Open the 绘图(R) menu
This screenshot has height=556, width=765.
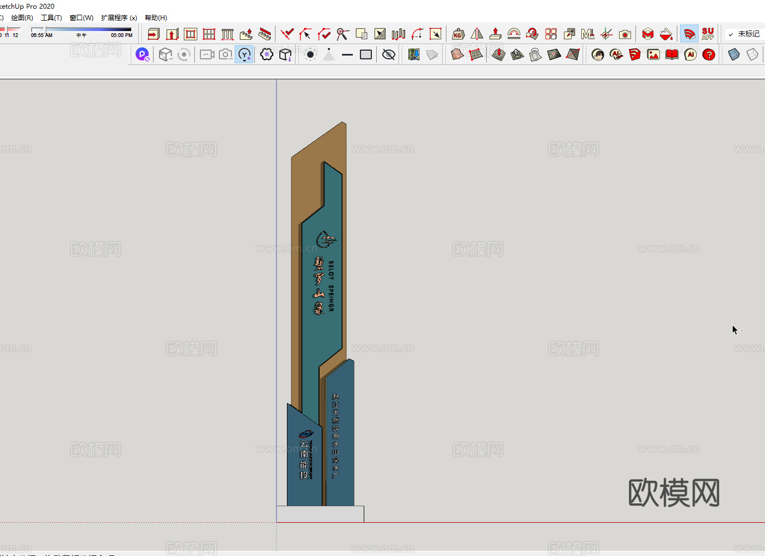click(x=22, y=18)
